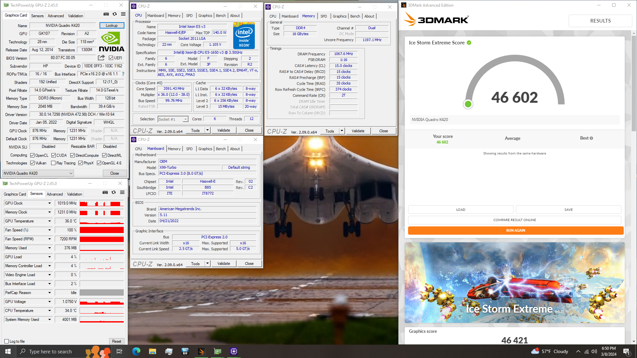Click the Intel Xeon inside logo in CPU-Z

tap(244, 35)
